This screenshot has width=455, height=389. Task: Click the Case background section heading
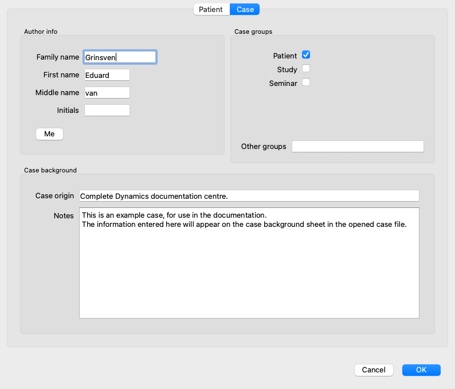point(50,170)
